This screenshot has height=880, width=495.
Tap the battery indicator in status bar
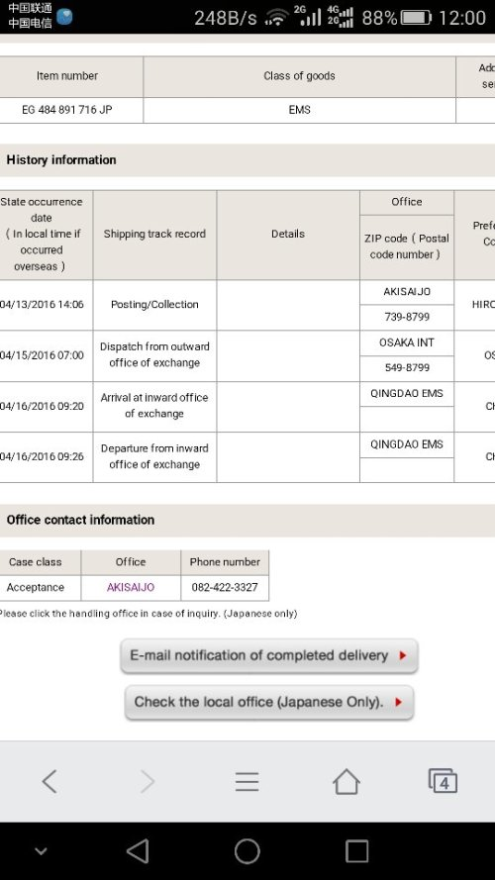click(x=416, y=18)
